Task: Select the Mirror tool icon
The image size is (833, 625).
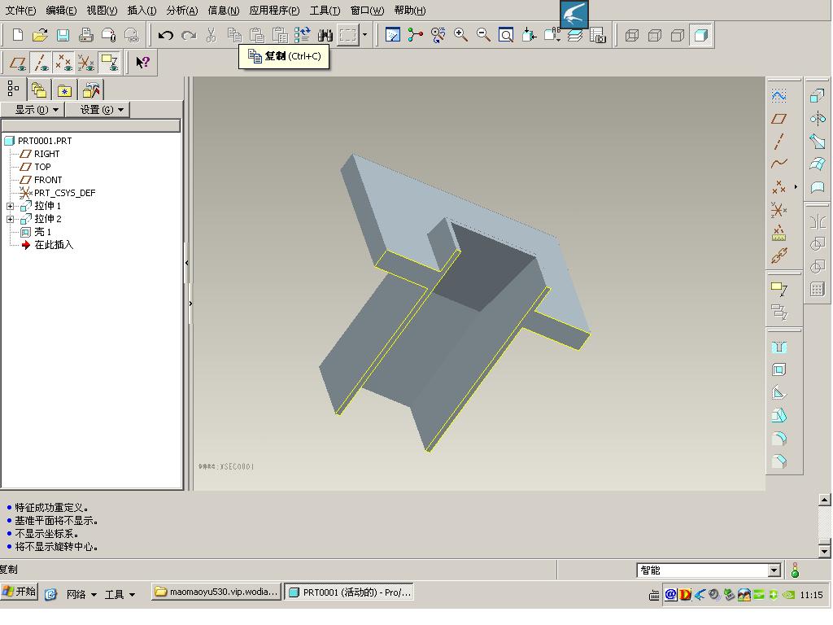Action: [x=817, y=221]
